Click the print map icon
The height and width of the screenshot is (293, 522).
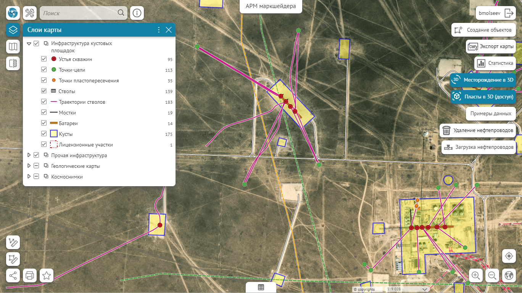[30, 275]
